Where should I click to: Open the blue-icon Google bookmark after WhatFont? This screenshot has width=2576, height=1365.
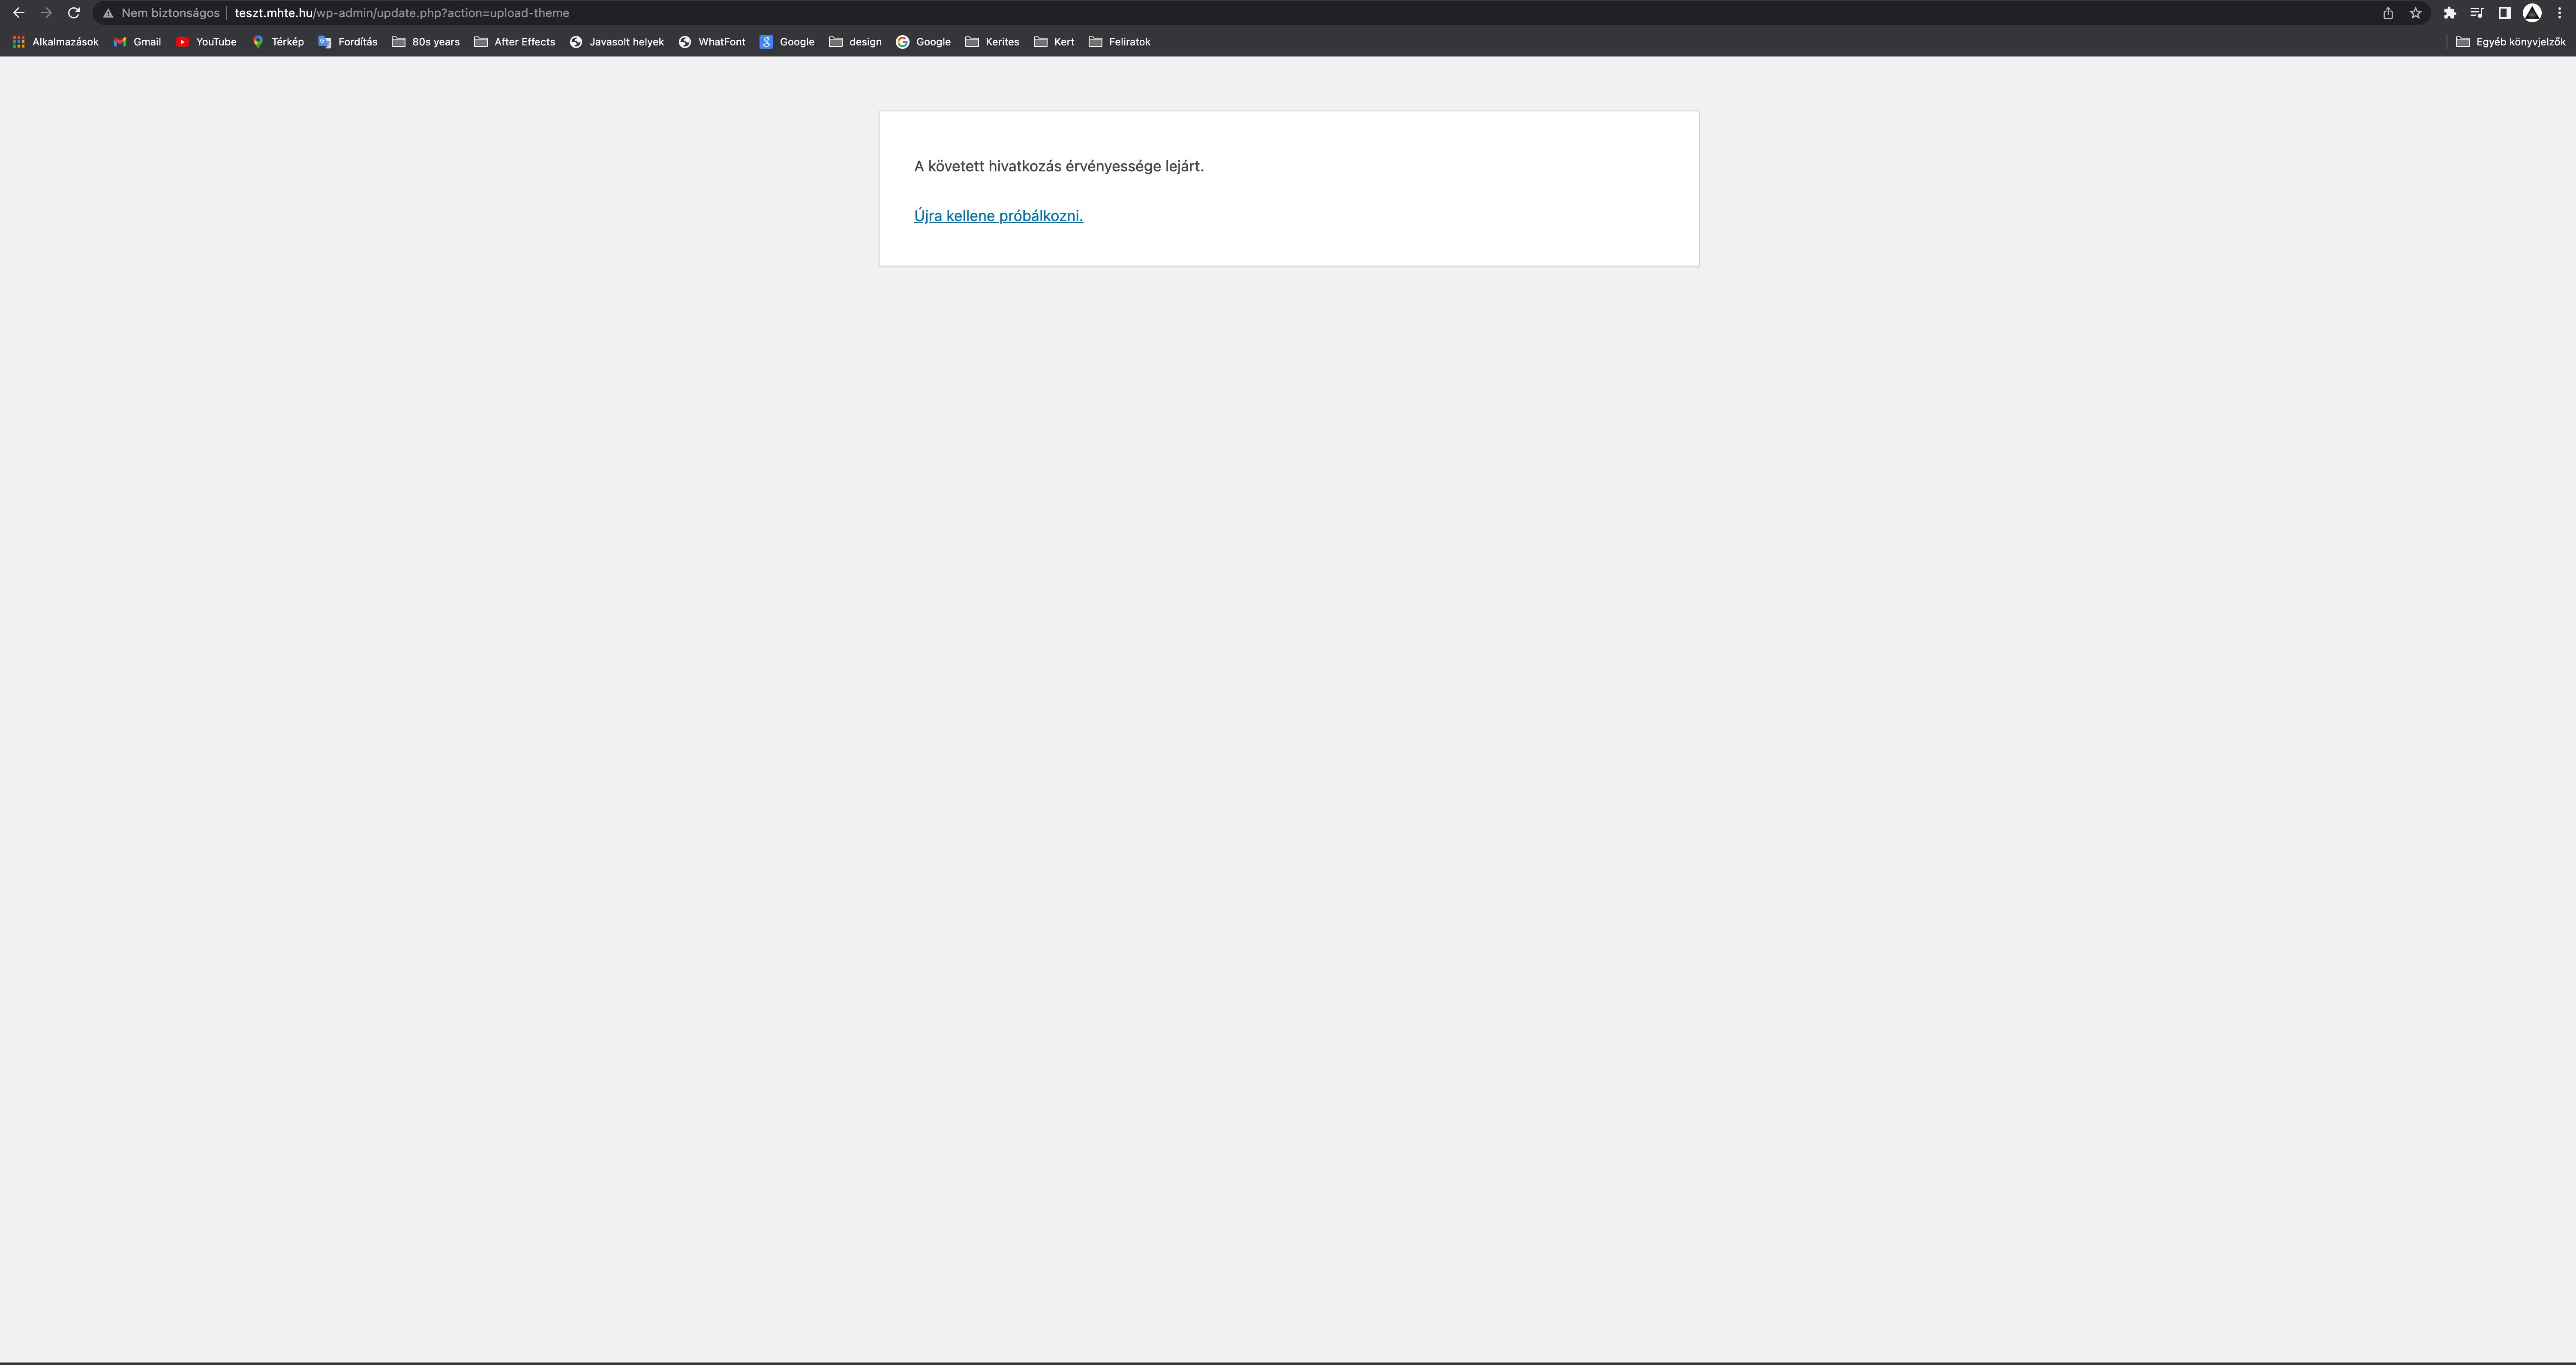tap(786, 42)
